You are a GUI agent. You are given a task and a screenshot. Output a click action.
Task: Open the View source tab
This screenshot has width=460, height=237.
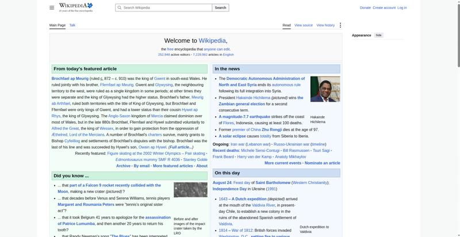[x=304, y=25]
